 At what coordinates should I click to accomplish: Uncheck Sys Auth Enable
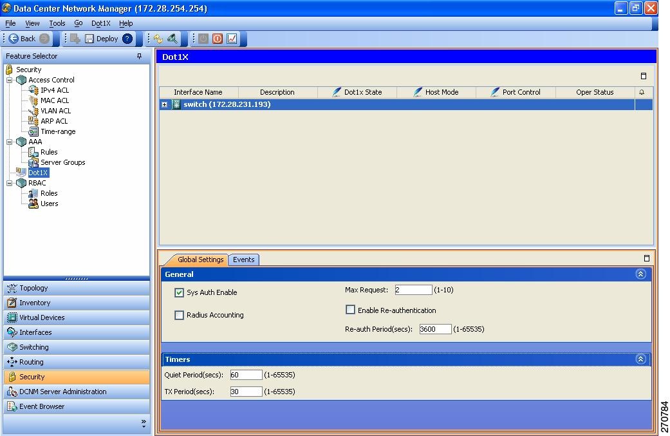click(x=179, y=292)
